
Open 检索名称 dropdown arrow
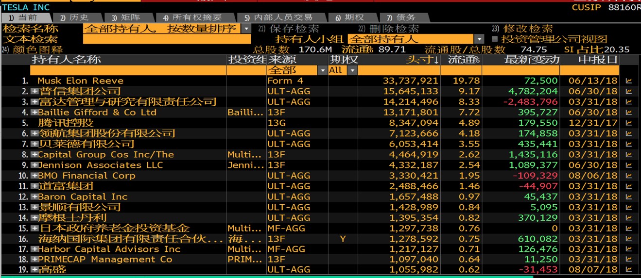coord(246,29)
